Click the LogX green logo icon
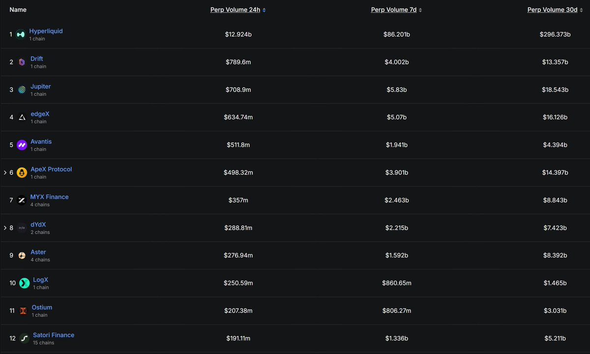Viewport: 590px width, 354px height. tap(24, 283)
